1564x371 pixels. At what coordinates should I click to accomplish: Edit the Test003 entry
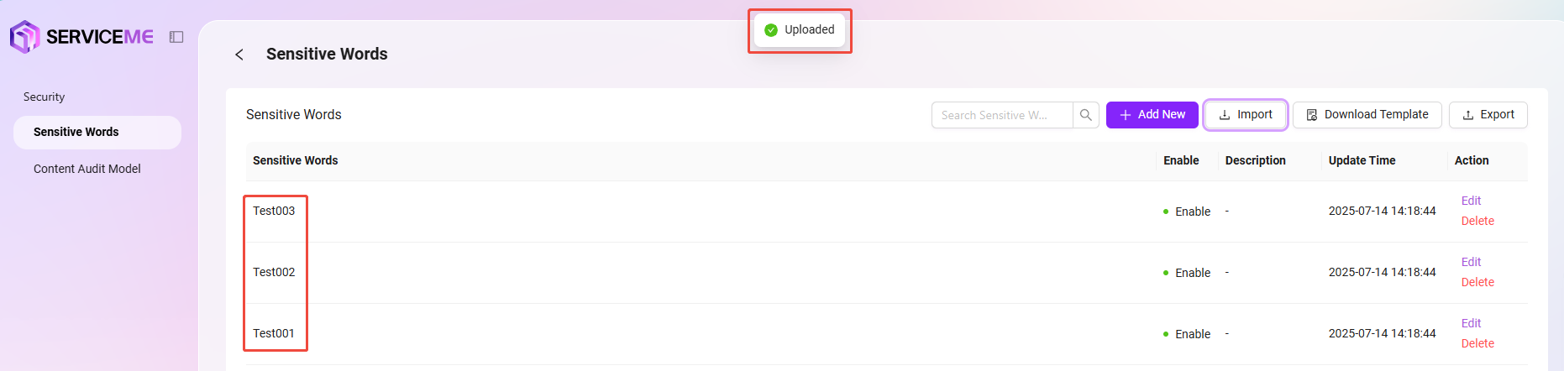click(x=1471, y=201)
